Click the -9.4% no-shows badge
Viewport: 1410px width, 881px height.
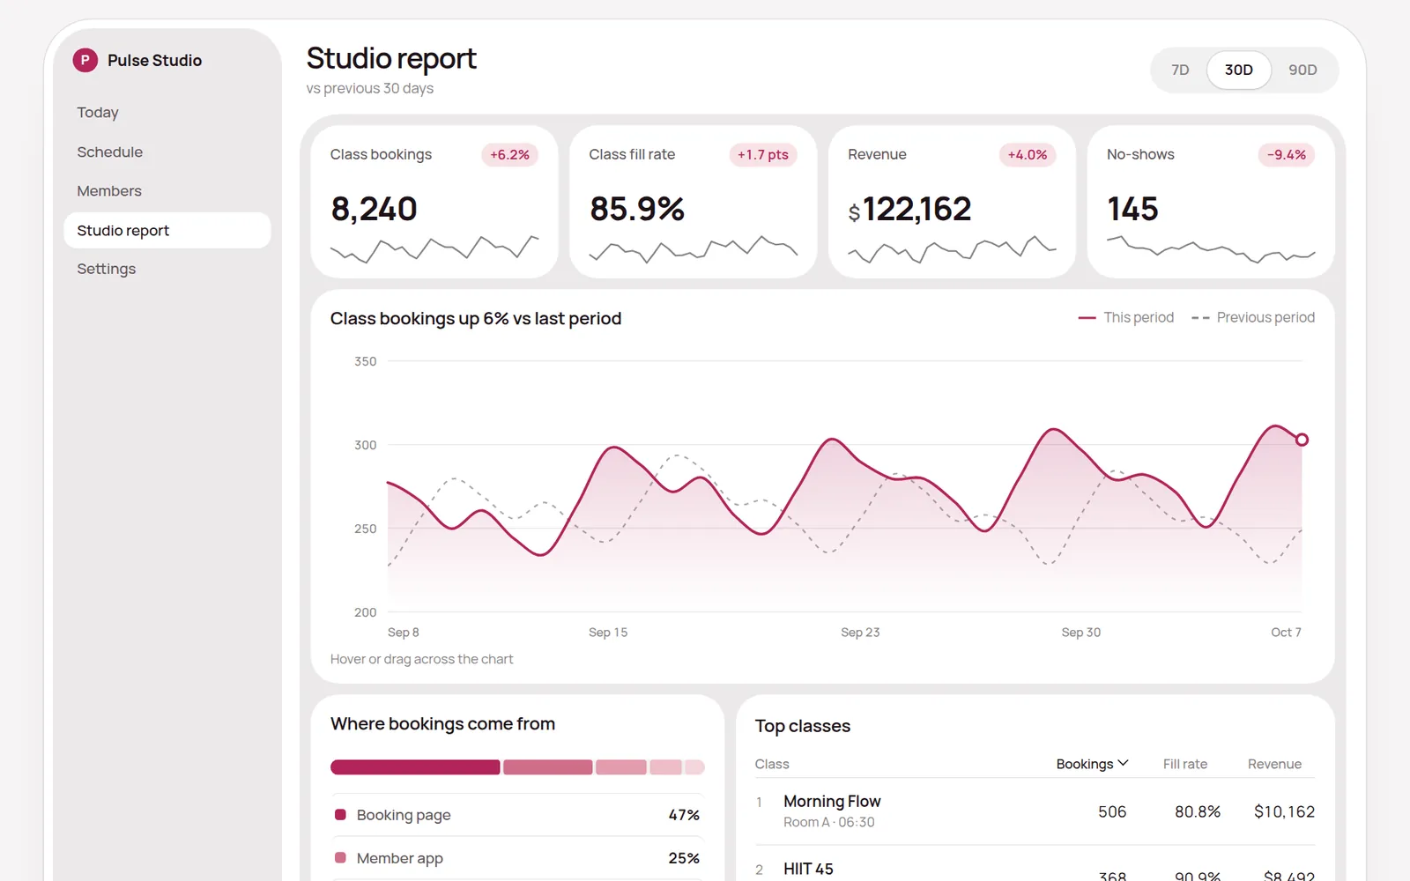(1287, 154)
